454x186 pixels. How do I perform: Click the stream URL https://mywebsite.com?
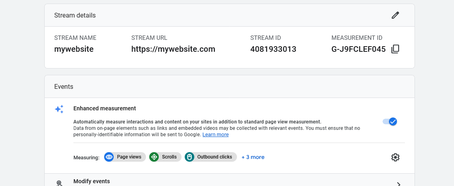pos(173,49)
